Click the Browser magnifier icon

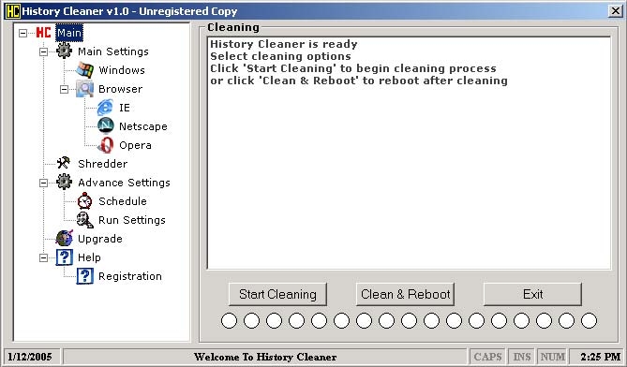(x=84, y=89)
